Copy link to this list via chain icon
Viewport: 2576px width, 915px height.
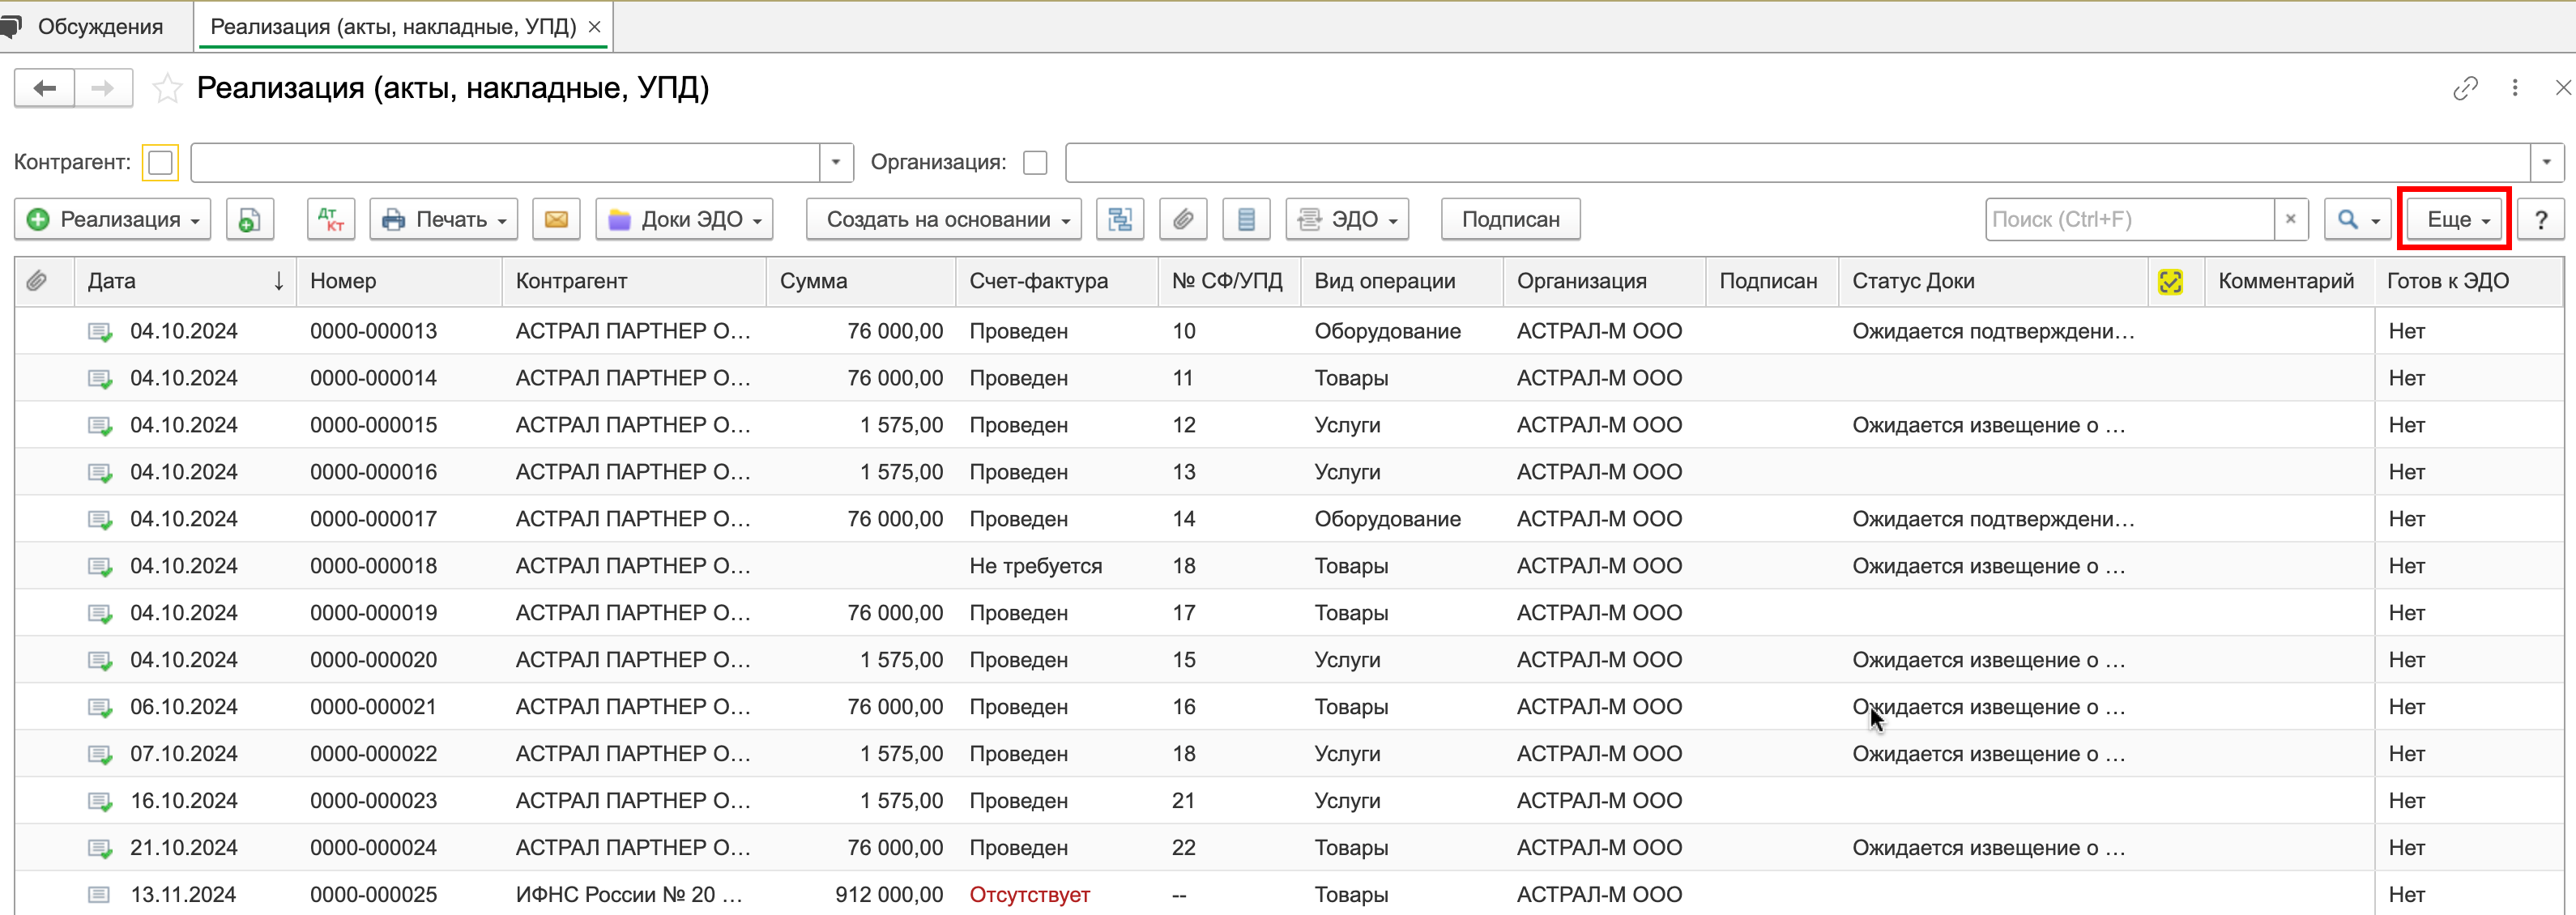point(2465,88)
